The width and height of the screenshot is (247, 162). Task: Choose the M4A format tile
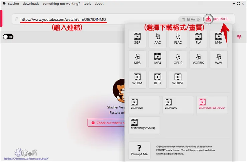pos(219,39)
